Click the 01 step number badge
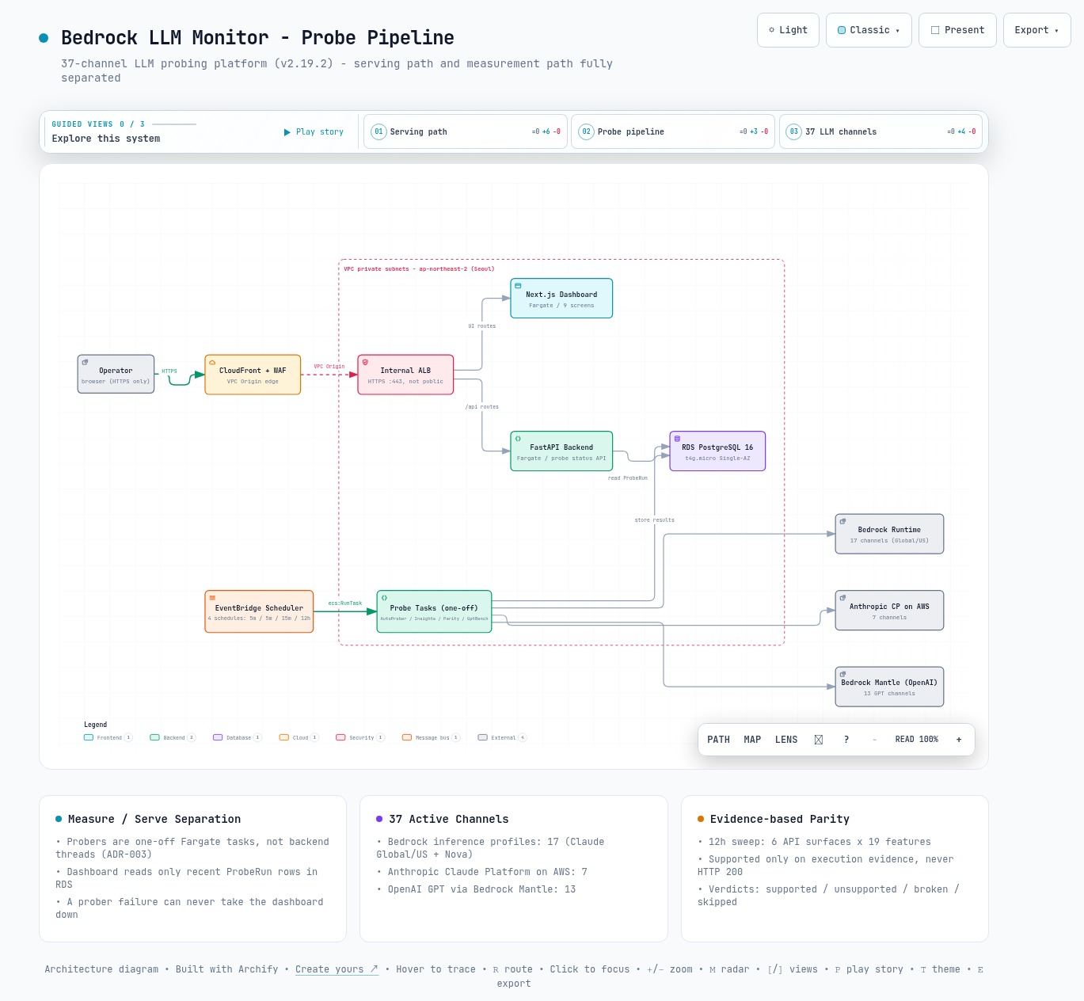1084x1001 pixels. point(378,131)
